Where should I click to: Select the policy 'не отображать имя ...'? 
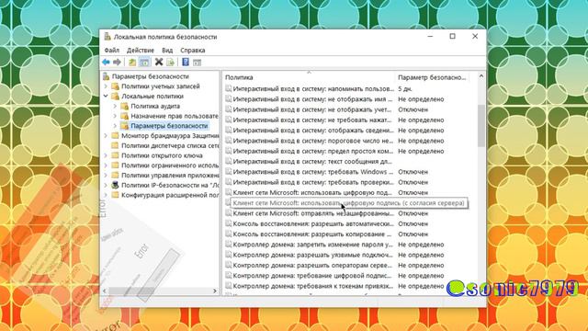pyautogui.click(x=312, y=99)
